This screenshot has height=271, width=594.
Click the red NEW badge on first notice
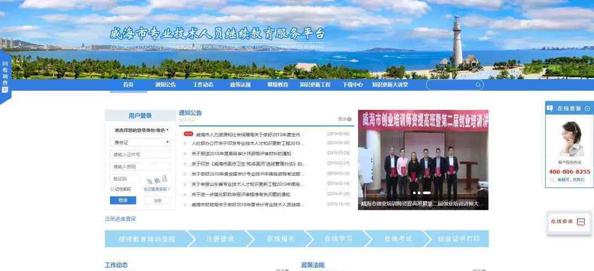tap(188, 134)
